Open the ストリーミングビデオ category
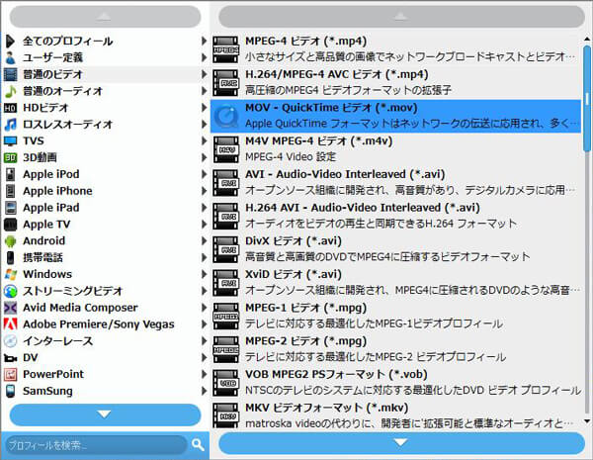 click(106, 291)
